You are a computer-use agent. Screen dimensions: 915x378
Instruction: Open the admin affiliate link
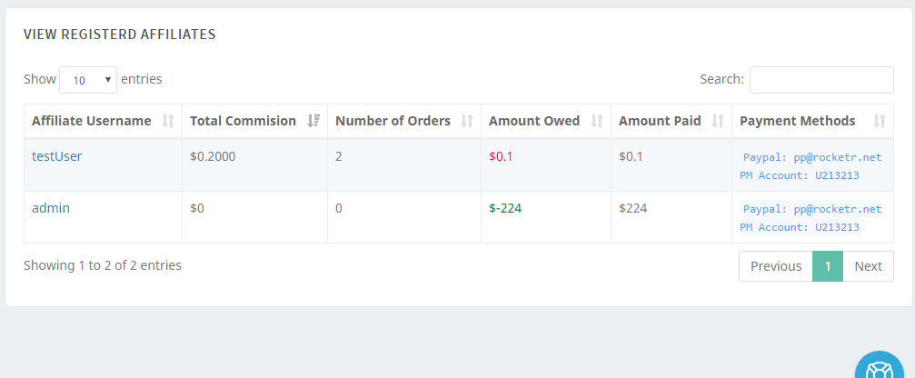[51, 208]
